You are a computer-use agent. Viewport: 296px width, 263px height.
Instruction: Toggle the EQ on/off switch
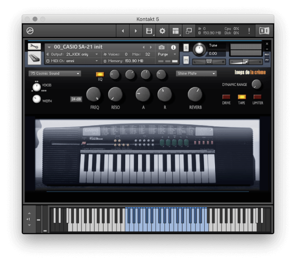100,74
